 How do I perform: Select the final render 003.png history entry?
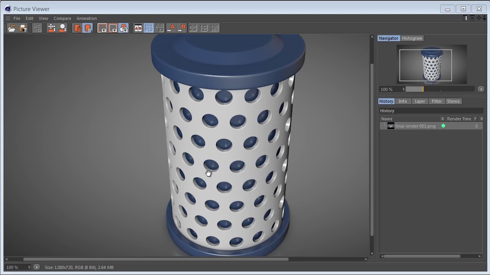click(x=431, y=126)
